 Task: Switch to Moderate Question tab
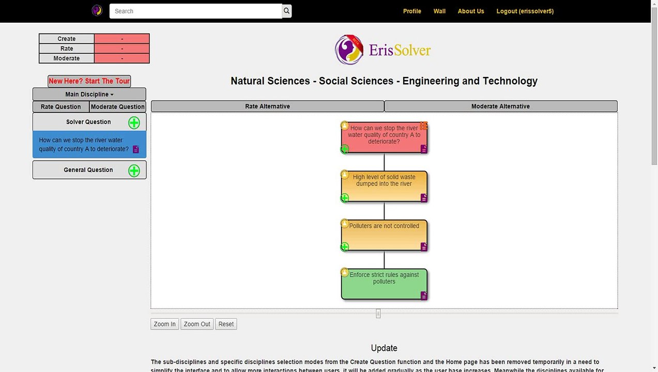click(x=118, y=107)
